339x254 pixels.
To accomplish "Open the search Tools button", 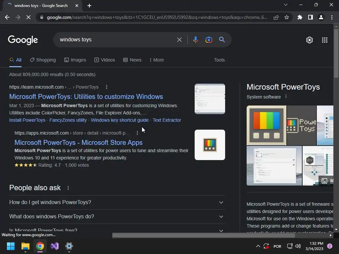I will pyautogui.click(x=219, y=60).
